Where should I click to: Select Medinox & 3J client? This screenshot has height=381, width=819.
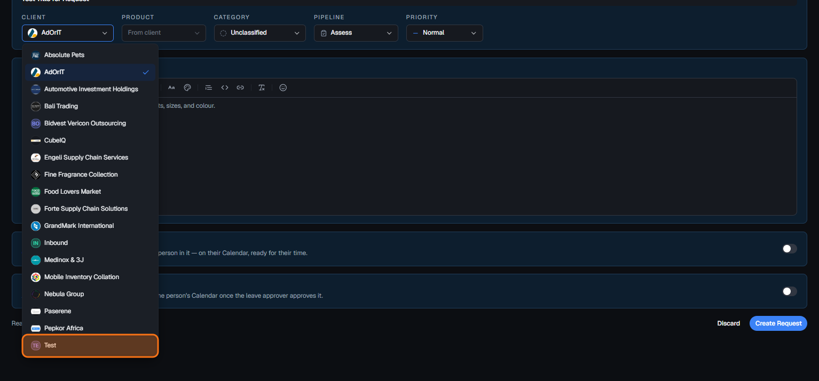pyautogui.click(x=90, y=260)
